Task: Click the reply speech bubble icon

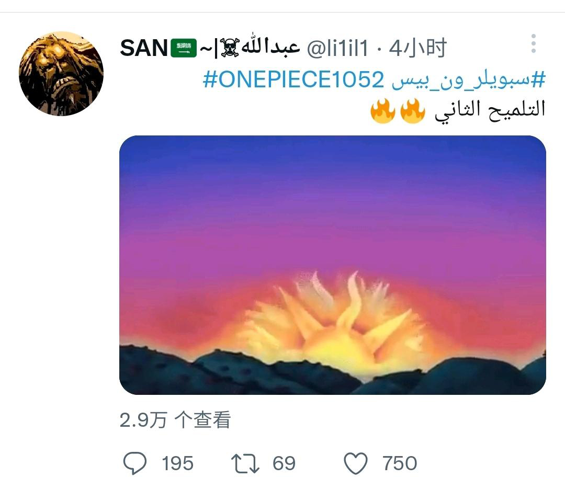Action: click(x=135, y=463)
